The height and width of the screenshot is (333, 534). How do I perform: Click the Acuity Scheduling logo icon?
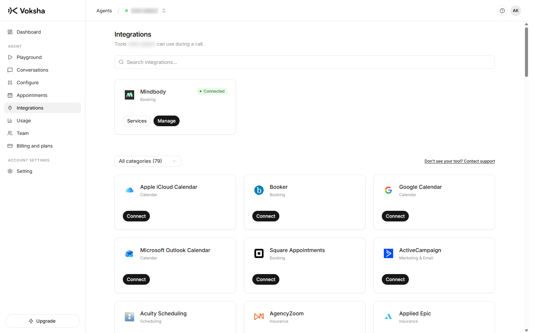coord(129,317)
